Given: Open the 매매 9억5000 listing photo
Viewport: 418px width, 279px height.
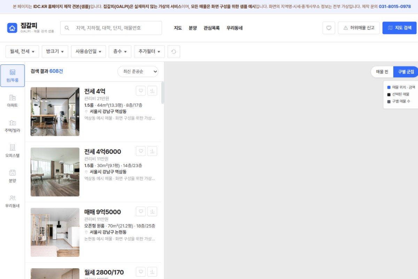Looking at the screenshot, I should (55, 232).
